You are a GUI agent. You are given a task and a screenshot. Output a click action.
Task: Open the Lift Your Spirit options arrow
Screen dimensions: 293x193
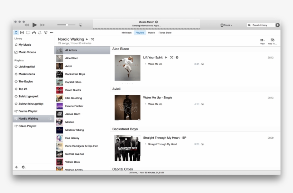tap(177, 57)
